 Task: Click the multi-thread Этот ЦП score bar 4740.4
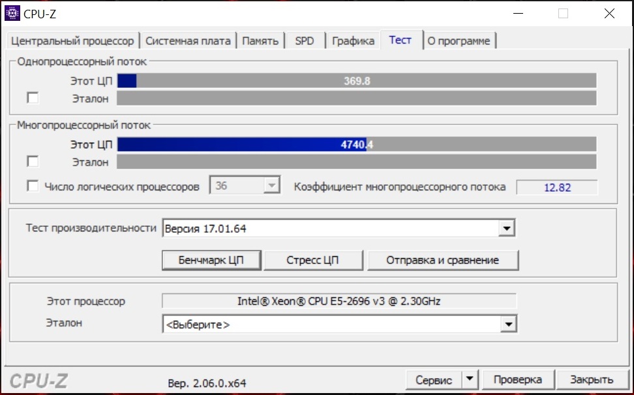pyautogui.click(x=357, y=144)
